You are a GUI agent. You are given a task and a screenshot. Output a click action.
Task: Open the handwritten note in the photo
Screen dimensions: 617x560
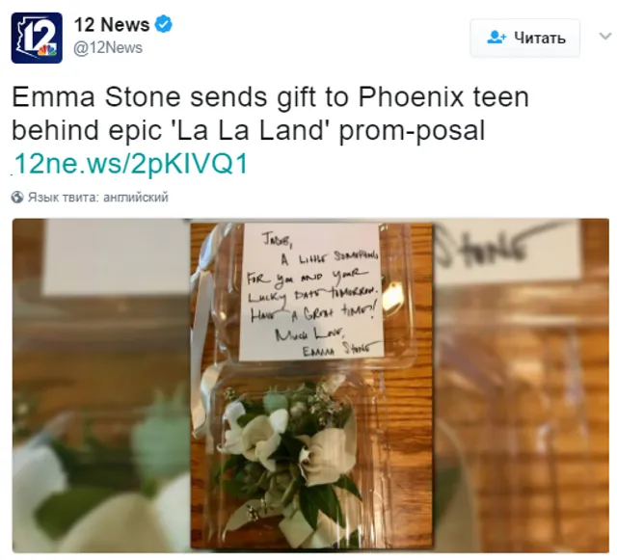click(x=310, y=291)
